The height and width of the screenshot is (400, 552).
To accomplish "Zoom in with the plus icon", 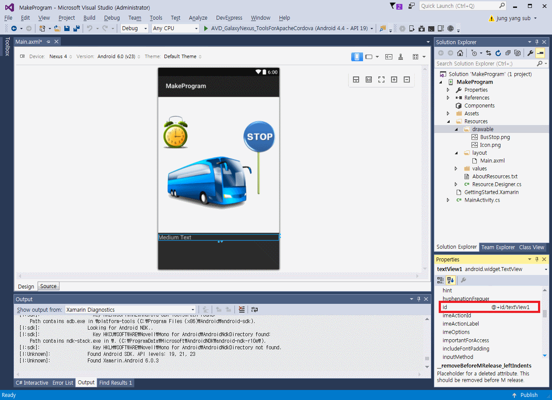I will click(394, 80).
